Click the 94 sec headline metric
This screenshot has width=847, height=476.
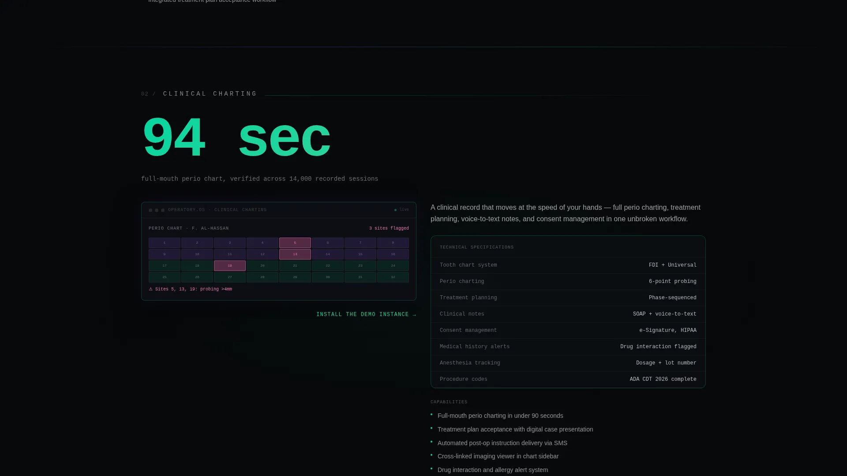coord(236,138)
